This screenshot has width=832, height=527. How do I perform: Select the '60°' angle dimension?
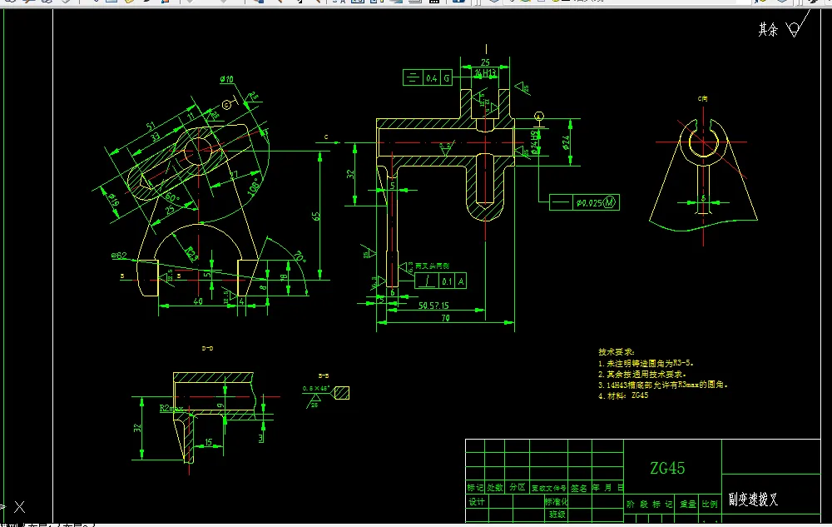(x=171, y=197)
